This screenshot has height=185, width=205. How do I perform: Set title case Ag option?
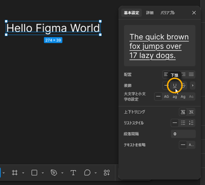[x=183, y=96]
